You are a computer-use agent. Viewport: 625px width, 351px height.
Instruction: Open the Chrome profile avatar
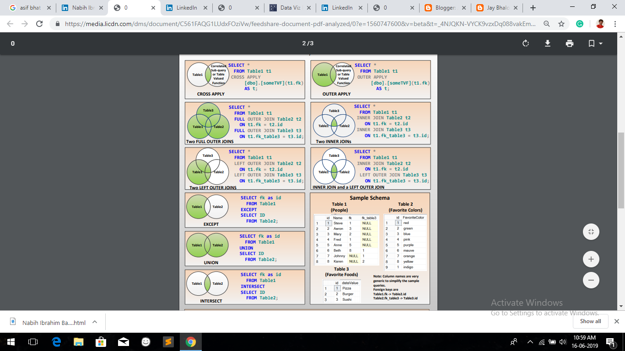[x=600, y=24]
